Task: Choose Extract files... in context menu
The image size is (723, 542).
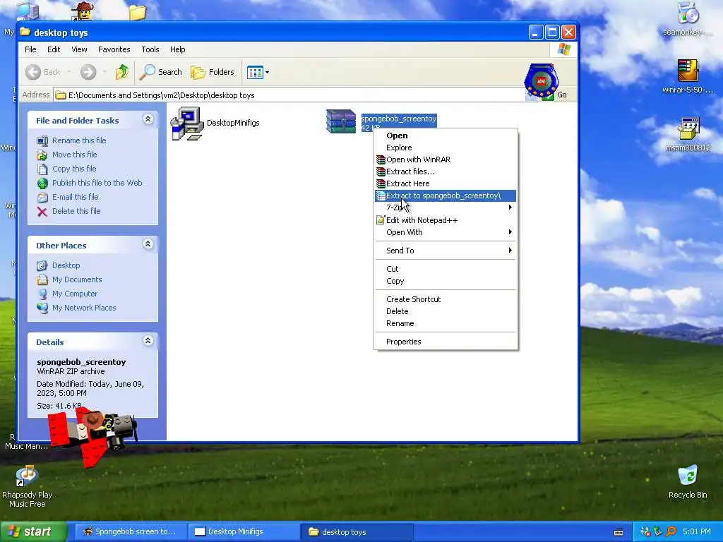Action: point(445,171)
